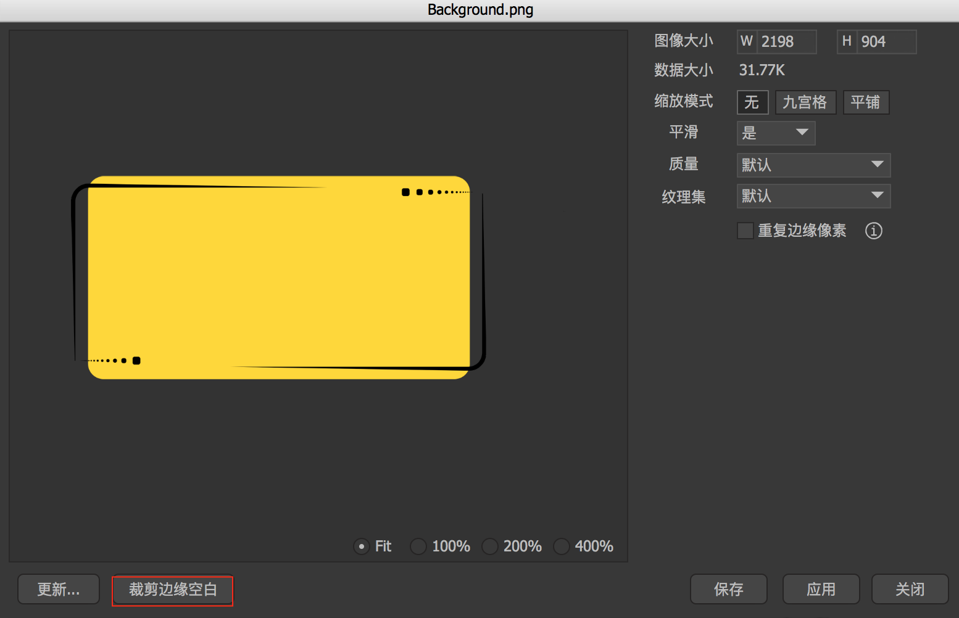Click the info icon beside 重复边缘像素
959x618 pixels.
point(873,231)
